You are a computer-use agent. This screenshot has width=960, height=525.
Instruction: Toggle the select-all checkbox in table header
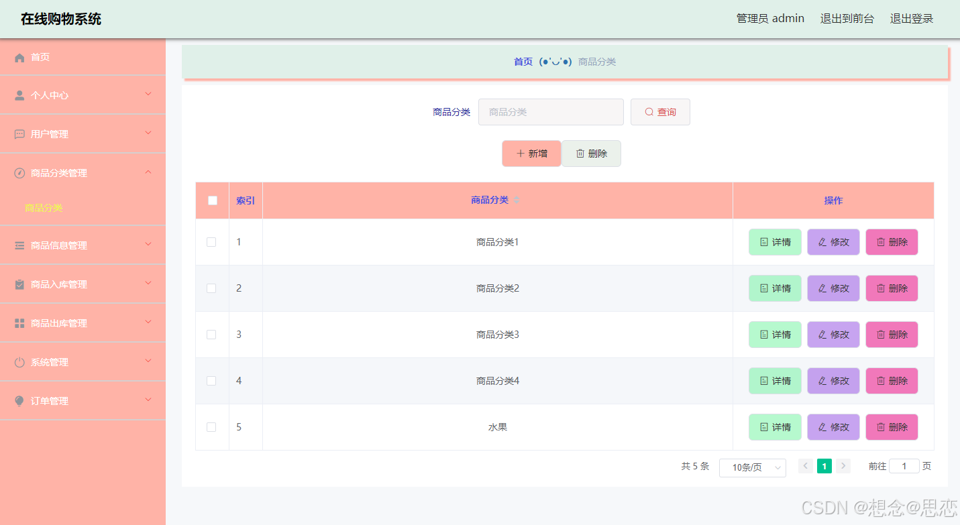(213, 200)
